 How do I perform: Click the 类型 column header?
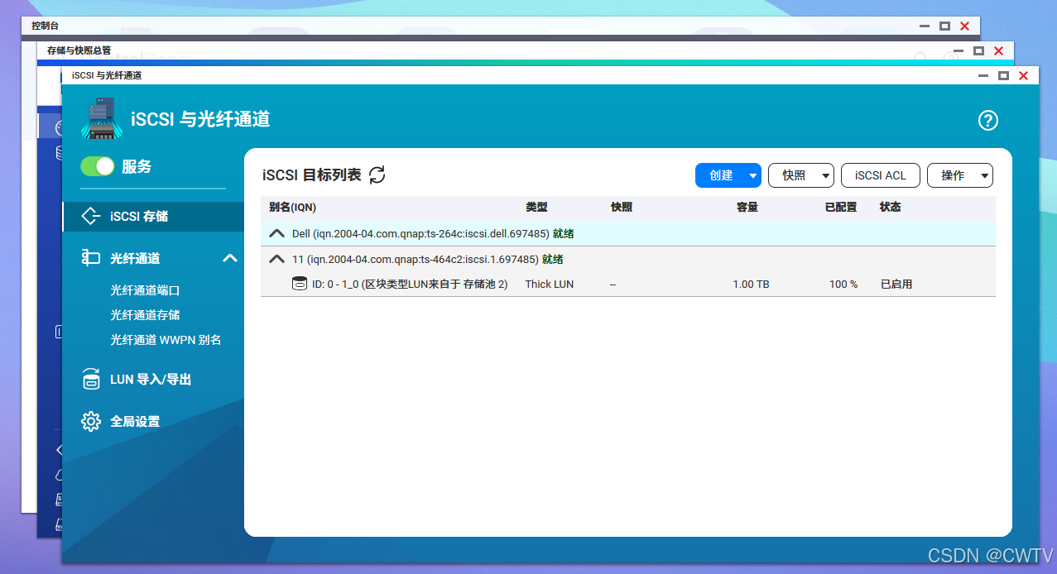[x=536, y=207]
